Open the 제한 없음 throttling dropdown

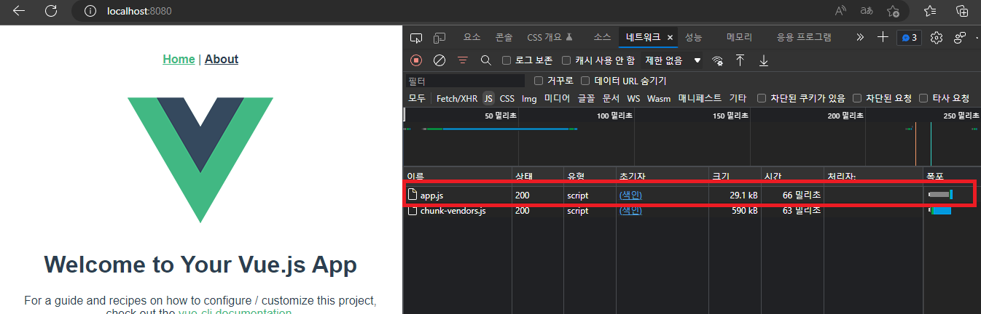tap(673, 60)
